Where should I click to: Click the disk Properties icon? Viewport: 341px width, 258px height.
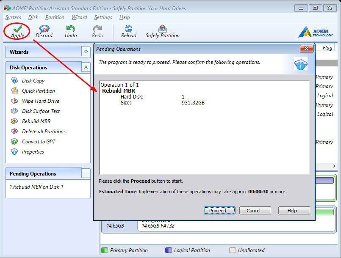pyautogui.click(x=14, y=151)
